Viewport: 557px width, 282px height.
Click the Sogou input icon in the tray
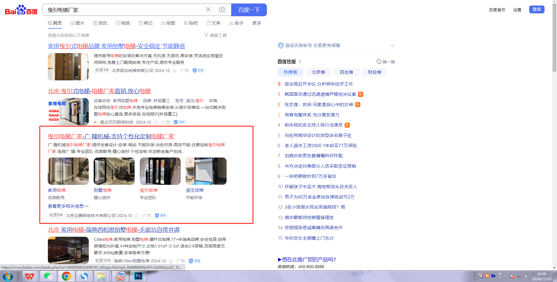487,276
